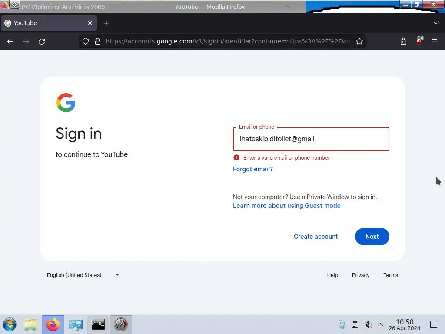This screenshot has width=445, height=334.
Task: Reload the current page
Action: pos(42,41)
